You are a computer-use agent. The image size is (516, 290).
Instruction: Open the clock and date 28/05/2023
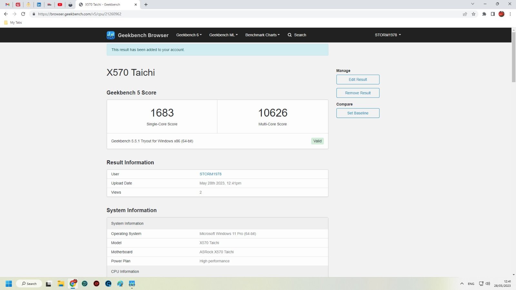pyautogui.click(x=502, y=284)
